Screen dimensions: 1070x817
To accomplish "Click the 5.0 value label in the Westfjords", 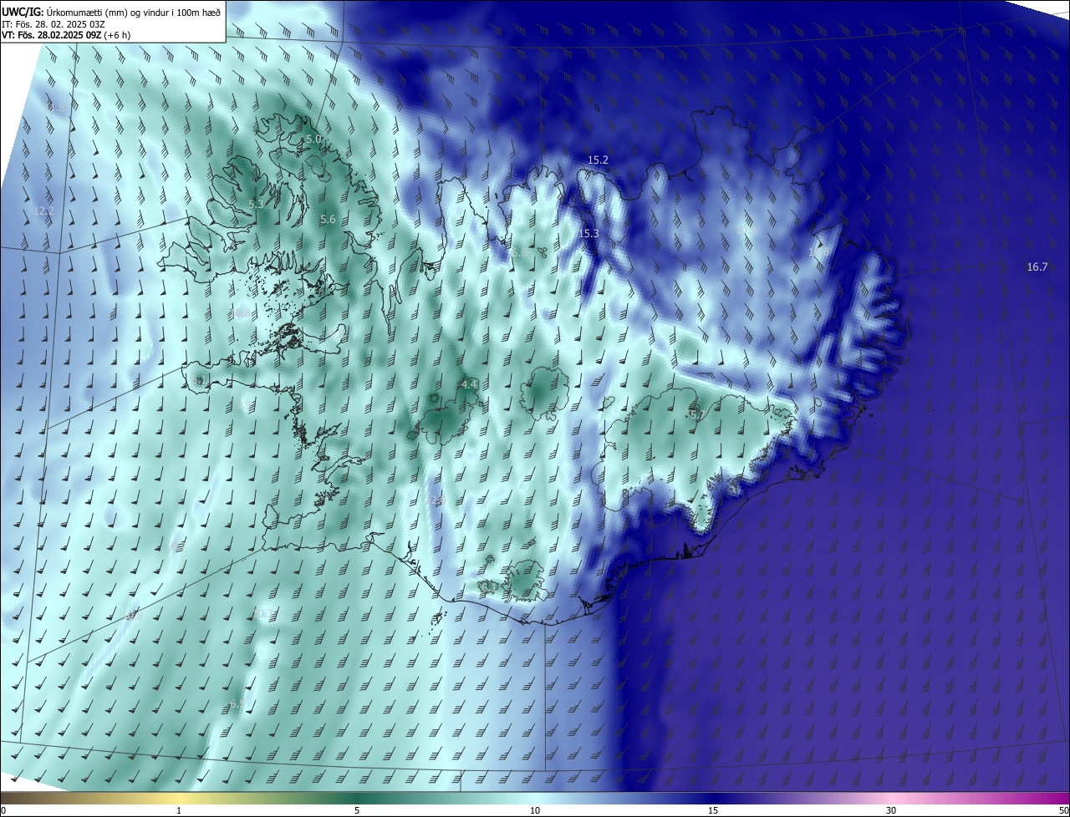I will point(313,139).
